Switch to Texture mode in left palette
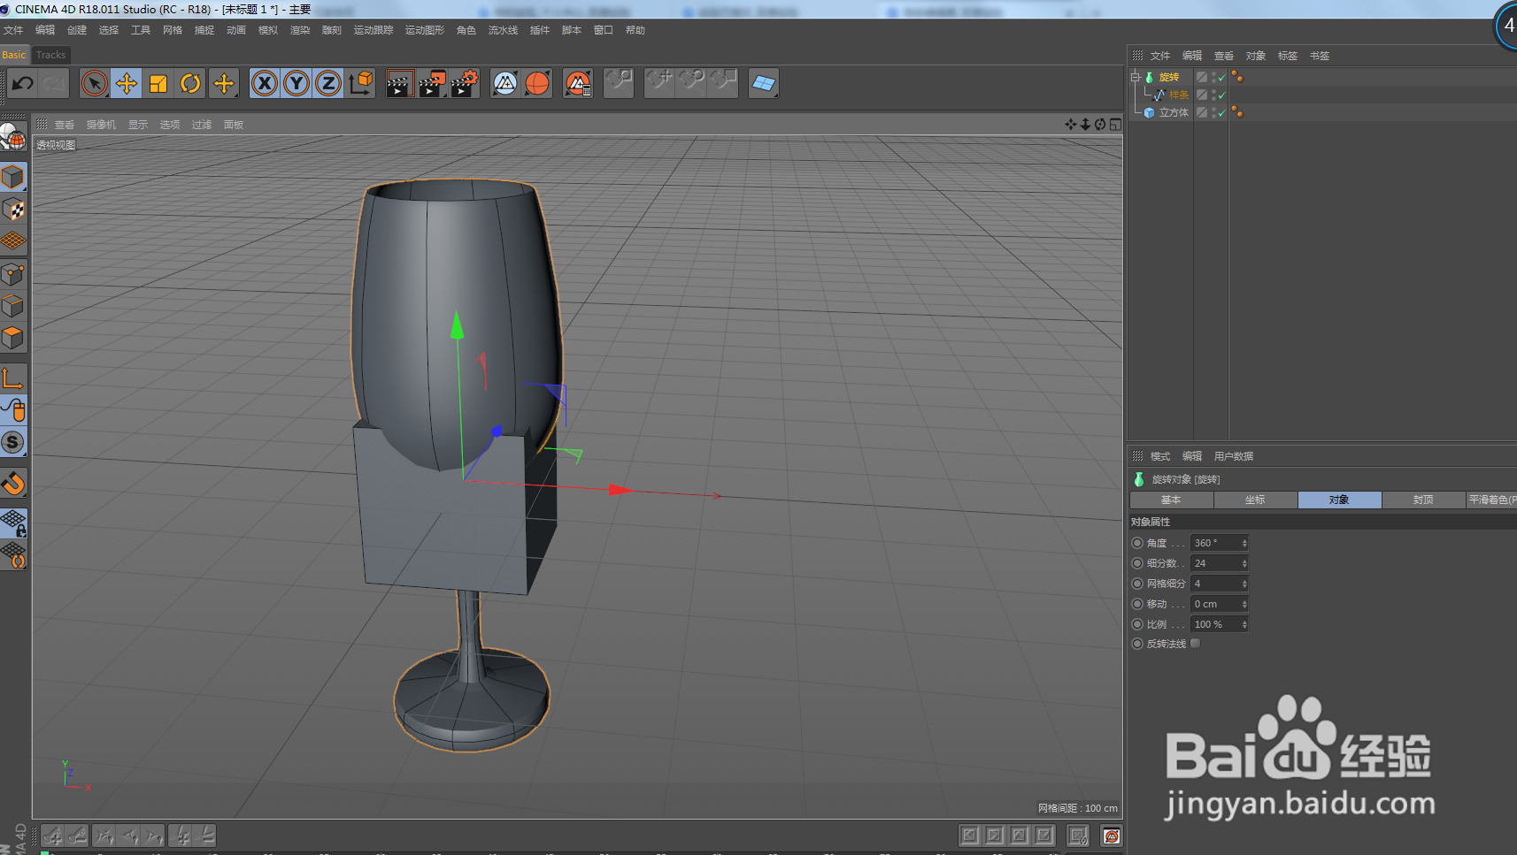Viewport: 1517px width, 855px height. click(x=13, y=210)
